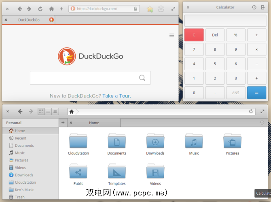The image size is (271, 202).
Task: Select Kev's Music in the sidebar
Action: [x=31, y=190]
